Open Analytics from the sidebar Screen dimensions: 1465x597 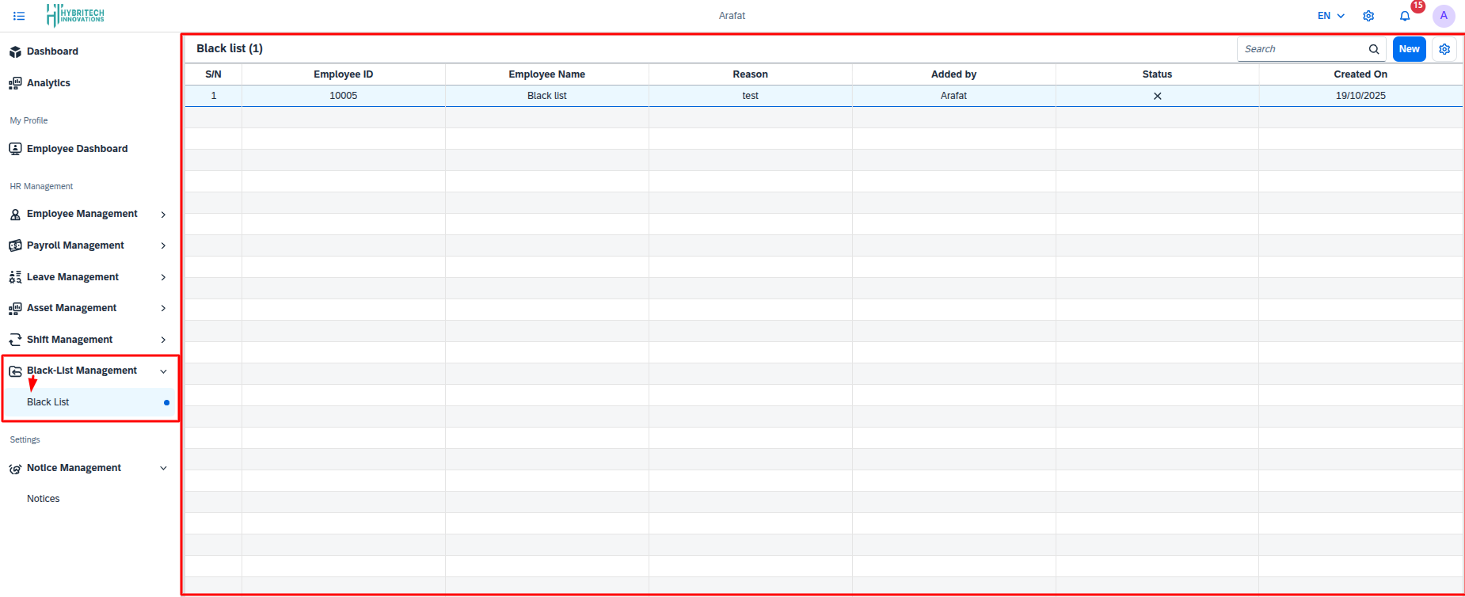(48, 83)
